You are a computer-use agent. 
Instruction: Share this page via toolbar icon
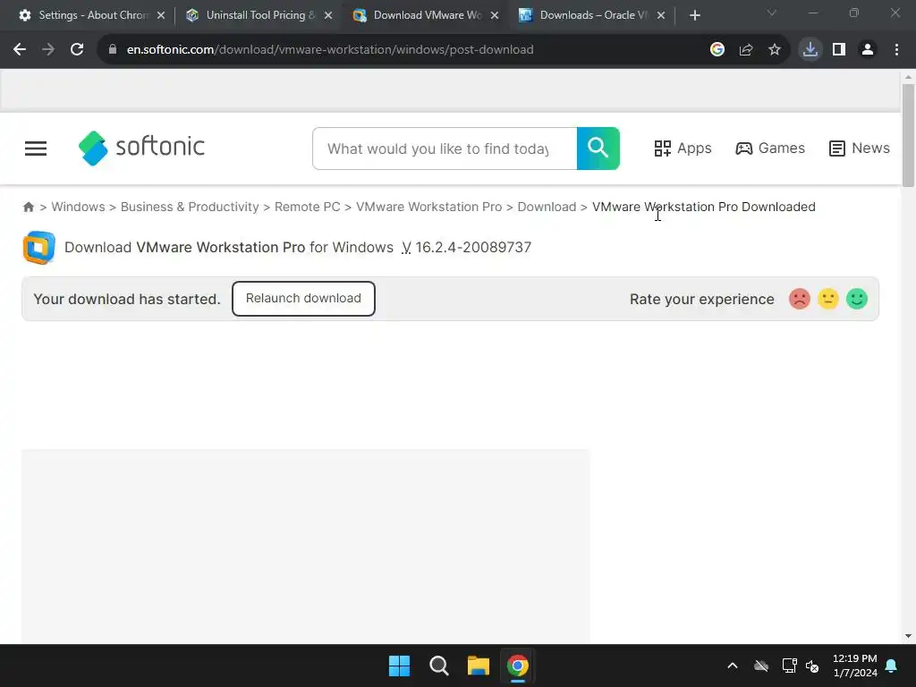746,50
